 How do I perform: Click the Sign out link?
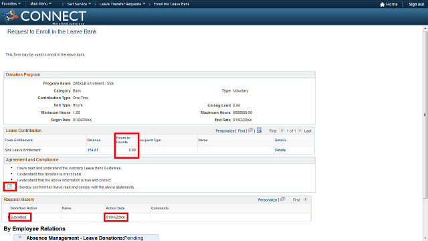[x=416, y=5]
